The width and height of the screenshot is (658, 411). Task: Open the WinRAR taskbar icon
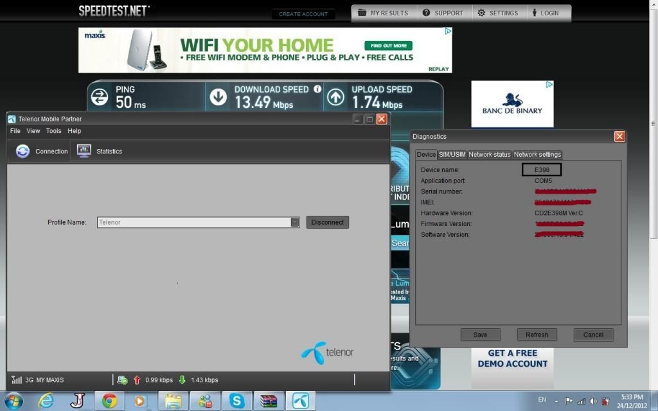269,401
